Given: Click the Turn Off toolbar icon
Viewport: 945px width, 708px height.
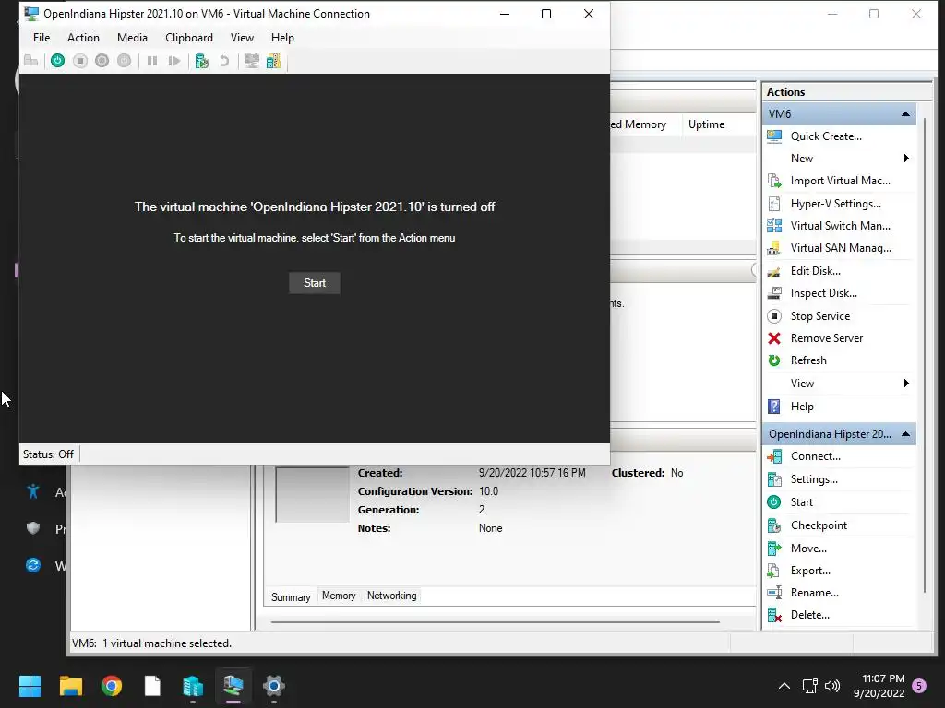Looking at the screenshot, I should pyautogui.click(x=79, y=61).
